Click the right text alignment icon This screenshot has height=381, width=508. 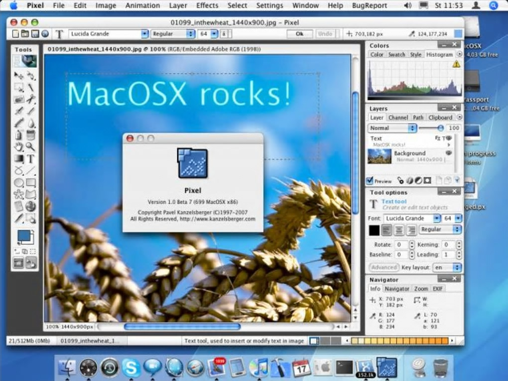(411, 230)
